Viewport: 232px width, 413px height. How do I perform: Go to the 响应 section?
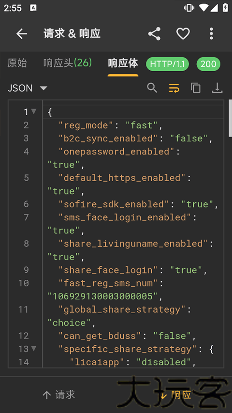point(175,395)
